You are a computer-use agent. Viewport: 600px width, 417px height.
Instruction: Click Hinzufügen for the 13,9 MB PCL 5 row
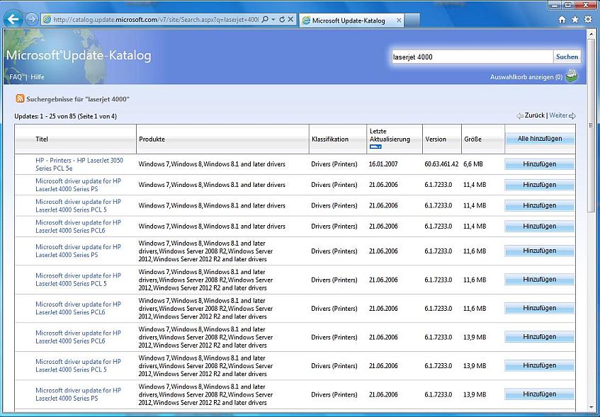[x=540, y=365]
